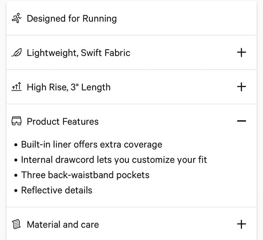Expand Lightweight, Swift Fabric with plus
This screenshot has width=263, height=240.
[x=241, y=53]
